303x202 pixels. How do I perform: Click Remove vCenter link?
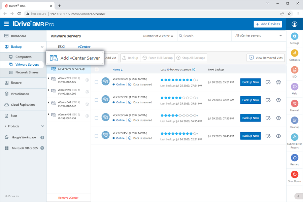coord(68,198)
